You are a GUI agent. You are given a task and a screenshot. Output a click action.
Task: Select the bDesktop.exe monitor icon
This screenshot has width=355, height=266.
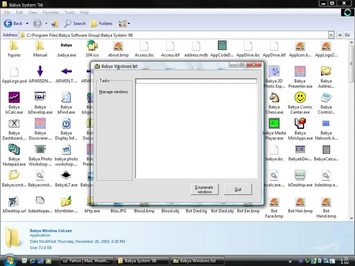pyautogui.click(x=300, y=175)
